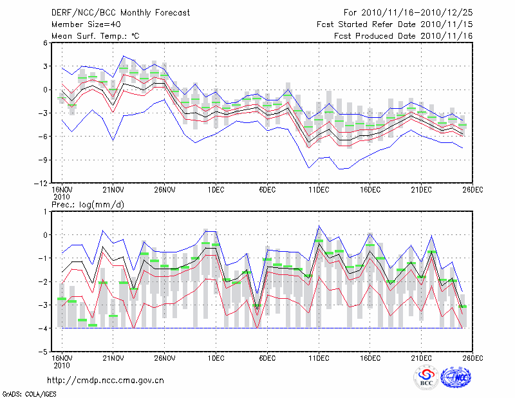Open the cmdp.ncc.cma.gov.cn URL link
This screenshot has height=398, width=515.
[106, 380]
